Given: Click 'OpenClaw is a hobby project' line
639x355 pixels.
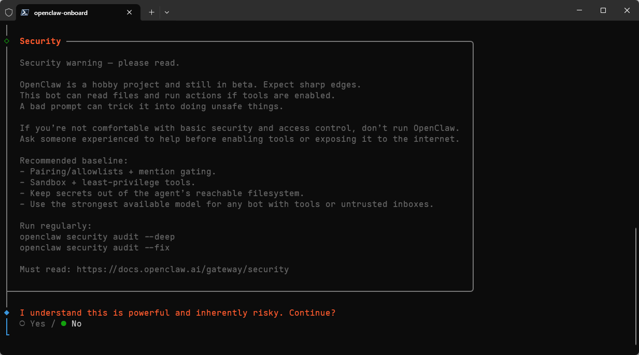Looking at the screenshot, I should tap(191, 84).
